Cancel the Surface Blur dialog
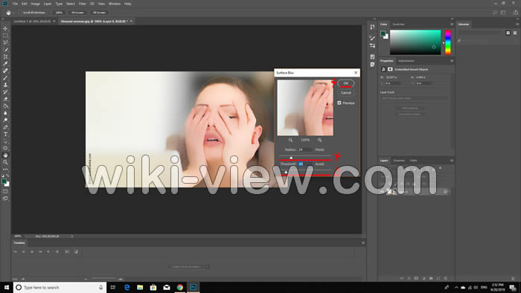 pos(346,93)
